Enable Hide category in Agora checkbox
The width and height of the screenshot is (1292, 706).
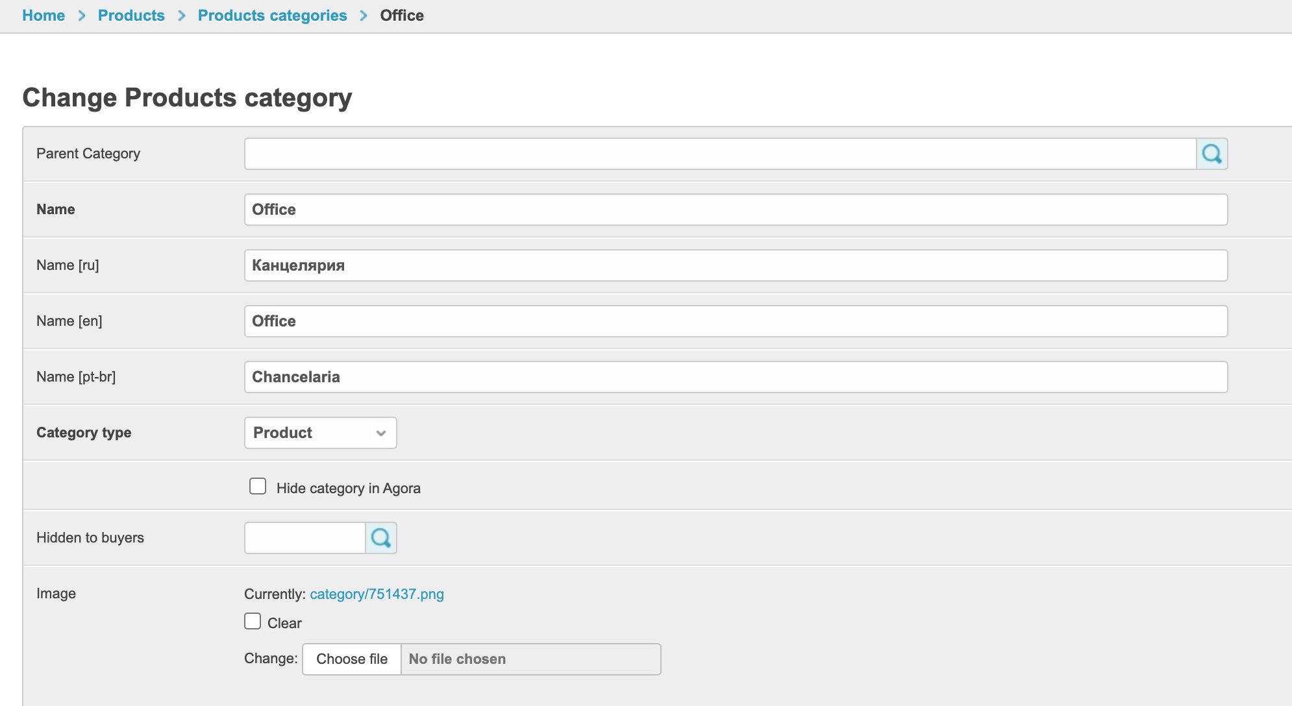point(258,487)
